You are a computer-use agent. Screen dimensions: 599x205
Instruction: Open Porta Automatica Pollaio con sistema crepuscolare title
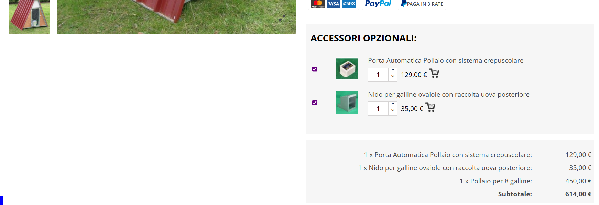click(446, 61)
